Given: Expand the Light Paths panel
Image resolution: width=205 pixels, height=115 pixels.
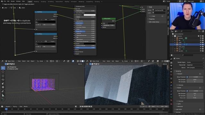Looking at the screenshot, I should (179, 109).
